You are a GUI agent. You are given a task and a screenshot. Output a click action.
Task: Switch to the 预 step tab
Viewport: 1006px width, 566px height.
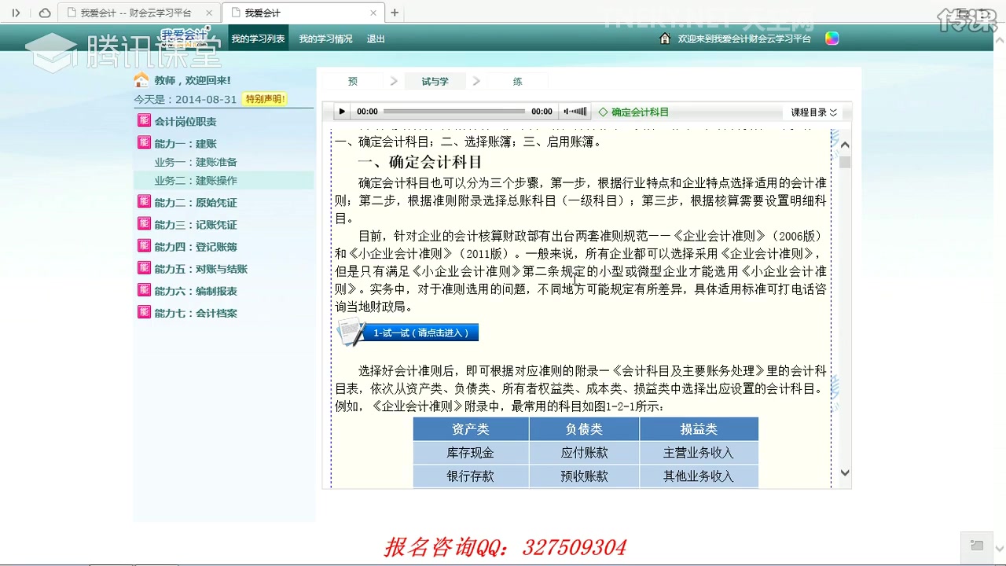coord(353,81)
